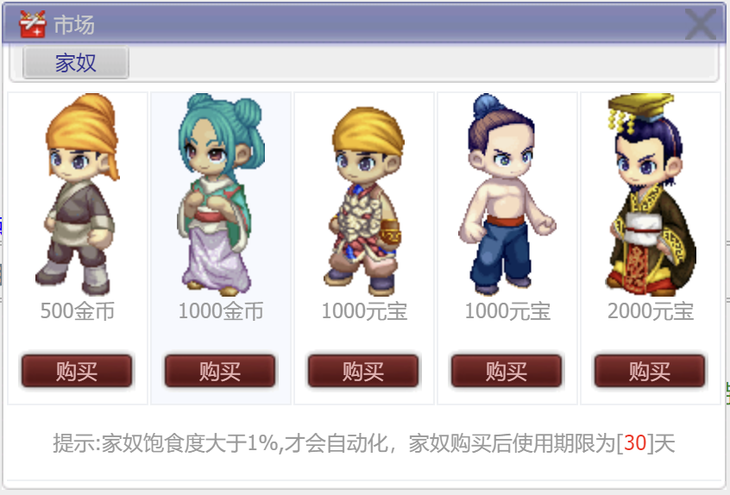Select the turbaned servant with patterned vest
Image resolution: width=730 pixels, height=495 pixels.
click(364, 201)
